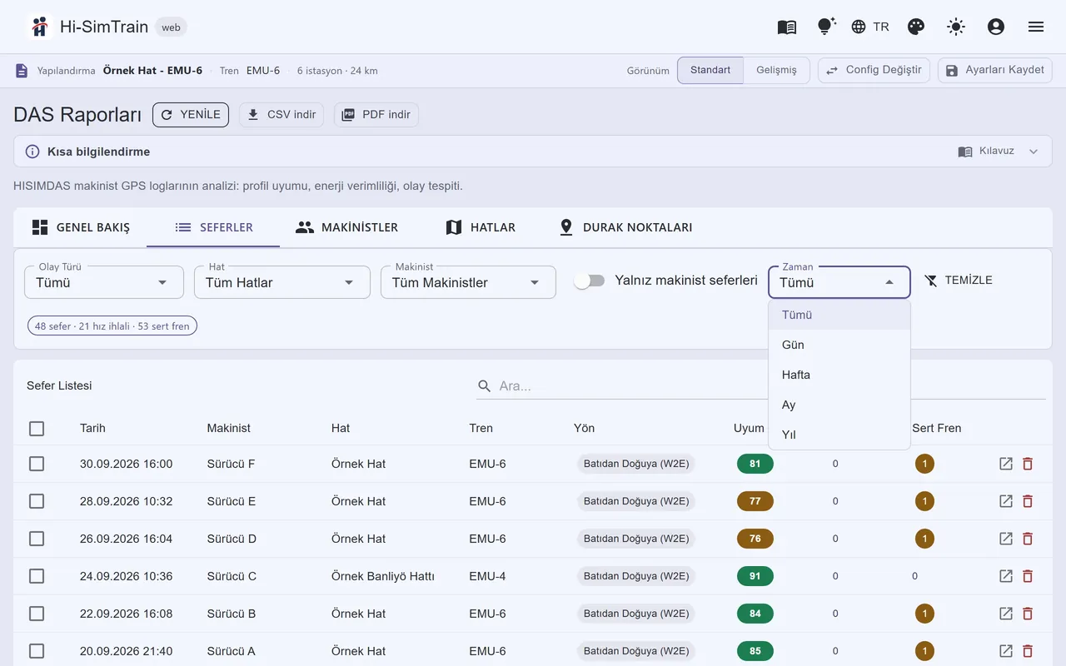
Task: Switch to the Genel Bakış tab
Action: point(80,227)
